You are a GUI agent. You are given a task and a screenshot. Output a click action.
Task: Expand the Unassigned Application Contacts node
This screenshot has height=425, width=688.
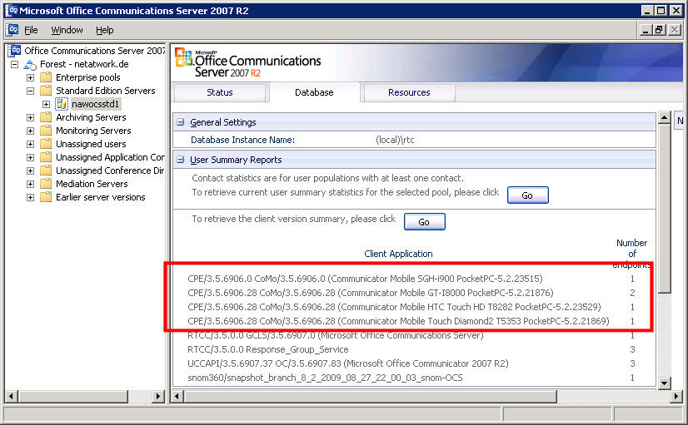click(x=30, y=157)
